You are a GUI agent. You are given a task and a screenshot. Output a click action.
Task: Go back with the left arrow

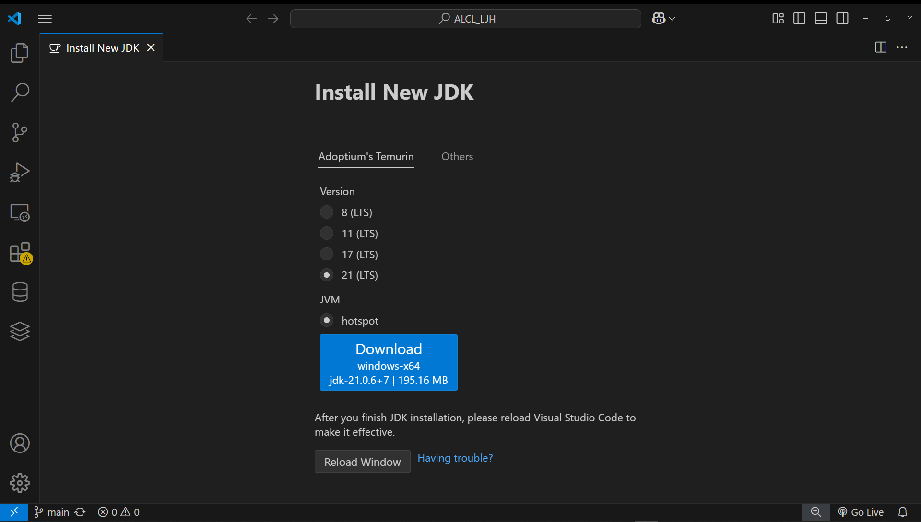251,19
